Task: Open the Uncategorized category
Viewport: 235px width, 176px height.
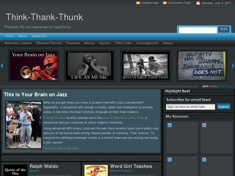Action: pyautogui.click(x=147, y=43)
